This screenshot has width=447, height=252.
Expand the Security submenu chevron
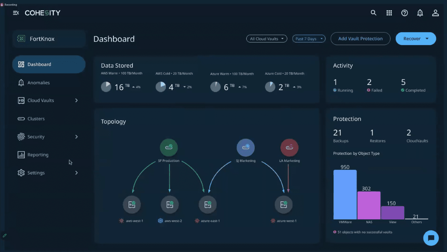tap(76, 137)
